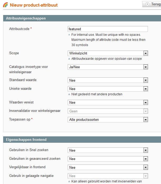Screen dimensions: 161x184
Task: Open the Waarden vereist dropdown
Action: (x=108, y=102)
